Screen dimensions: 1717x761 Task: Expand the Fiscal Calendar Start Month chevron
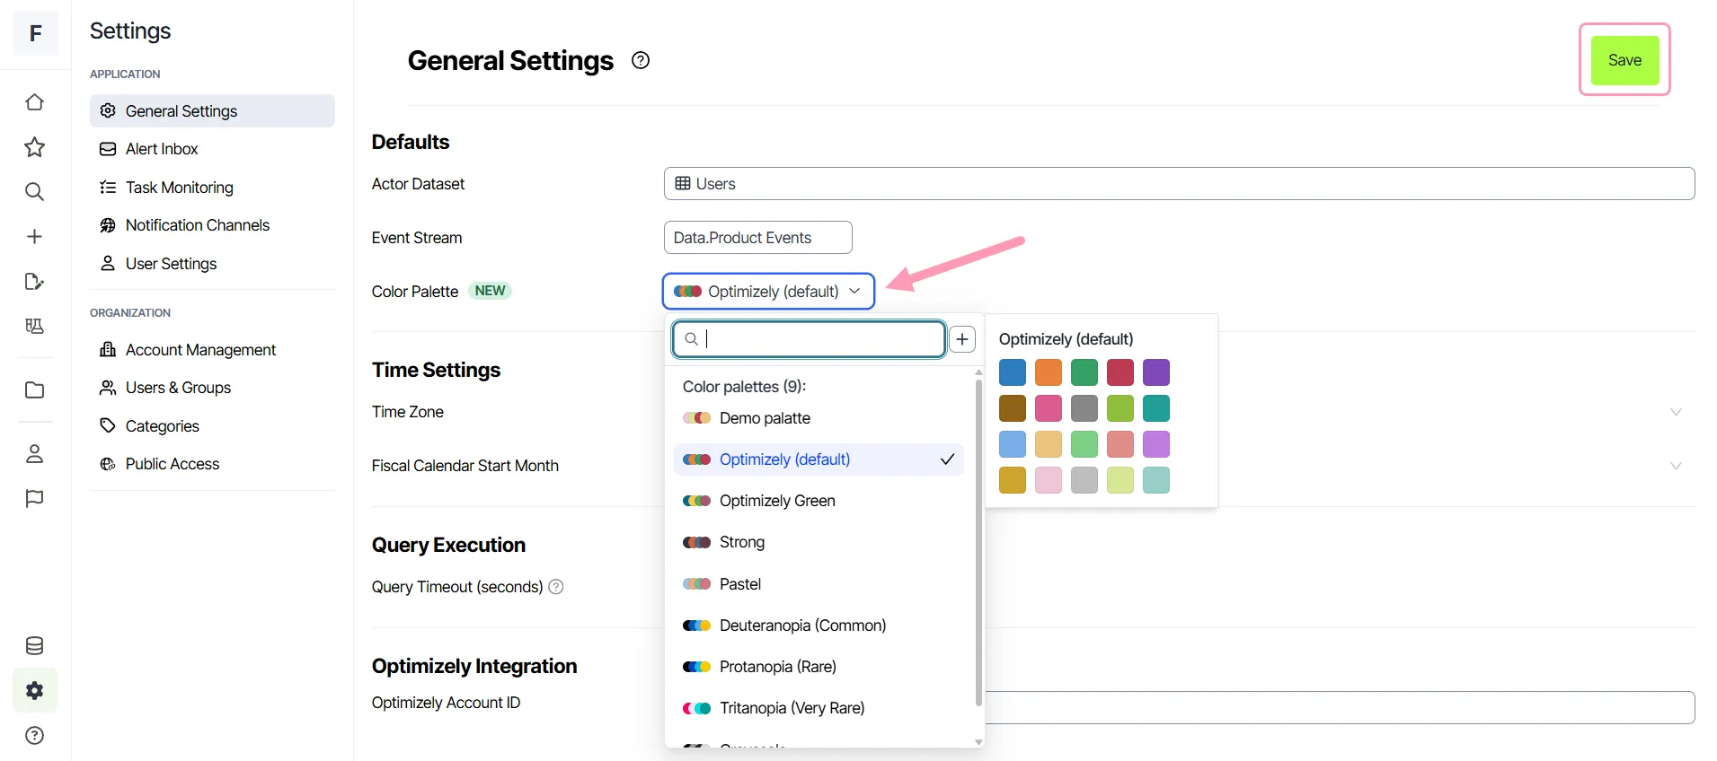[1676, 466]
